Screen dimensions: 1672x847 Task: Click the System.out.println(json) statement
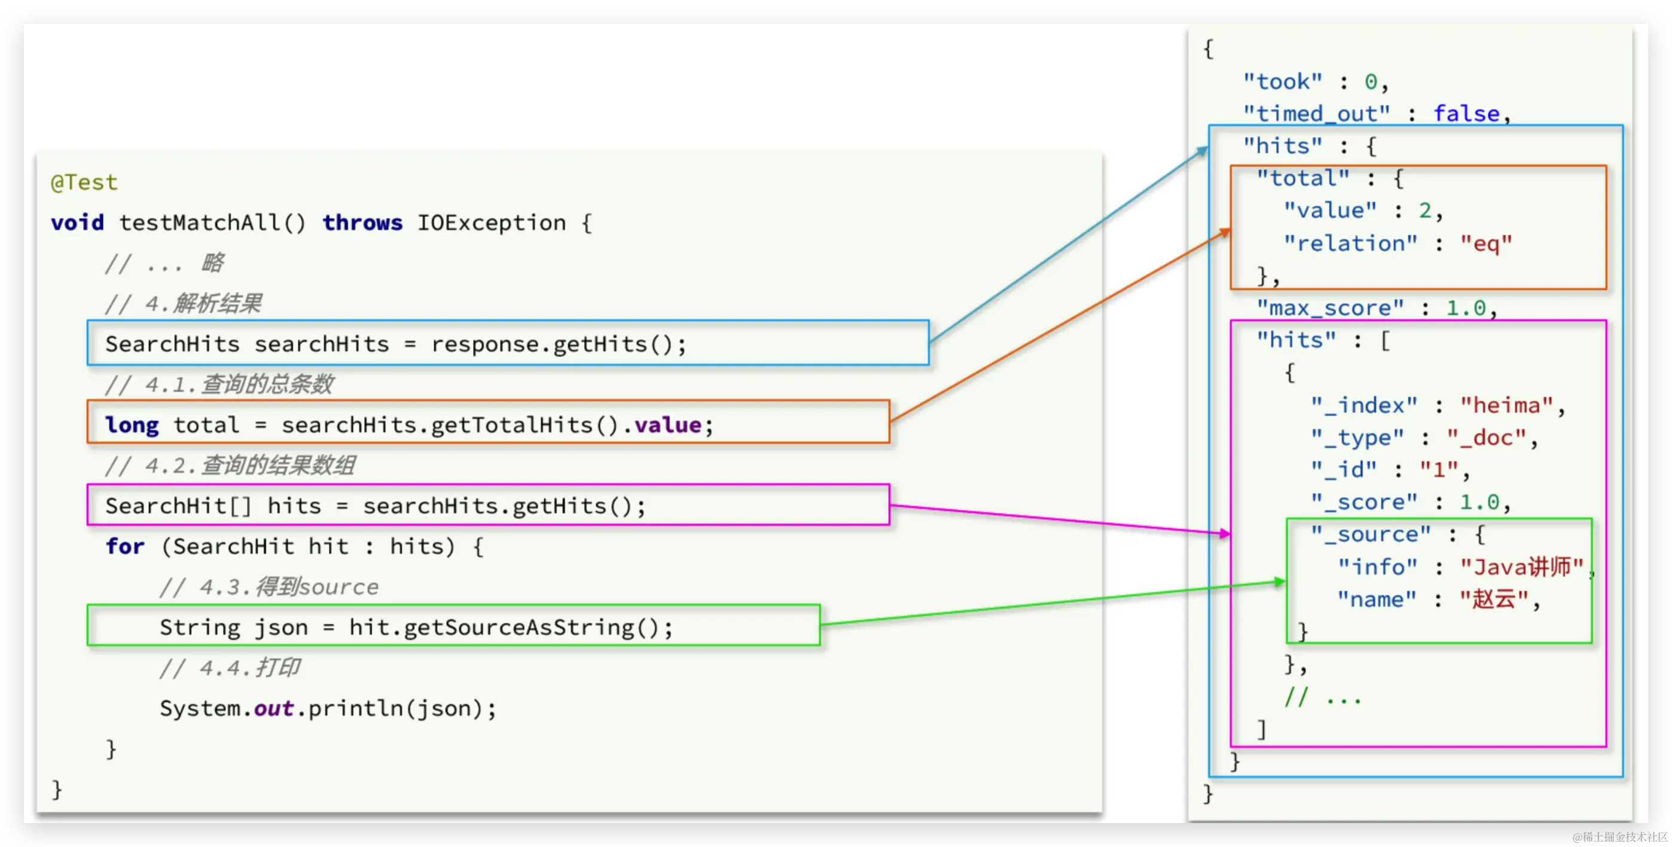point(328,708)
